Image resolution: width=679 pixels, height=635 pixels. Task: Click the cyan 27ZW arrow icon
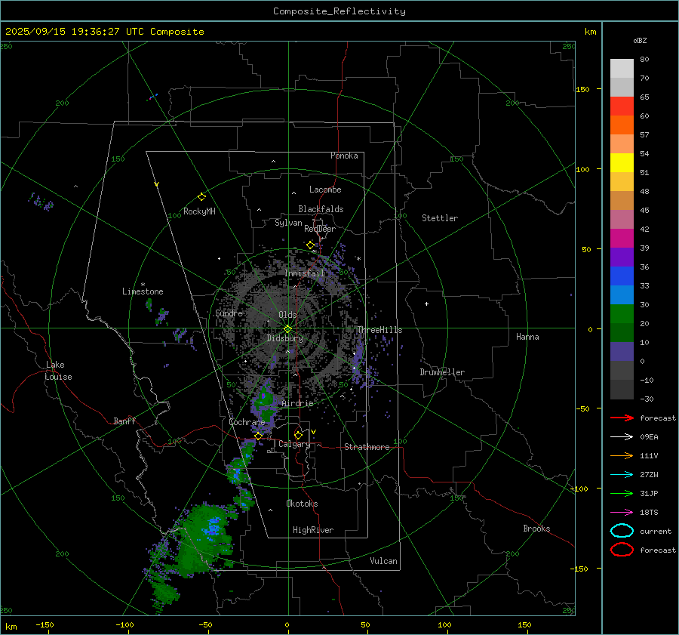(622, 475)
